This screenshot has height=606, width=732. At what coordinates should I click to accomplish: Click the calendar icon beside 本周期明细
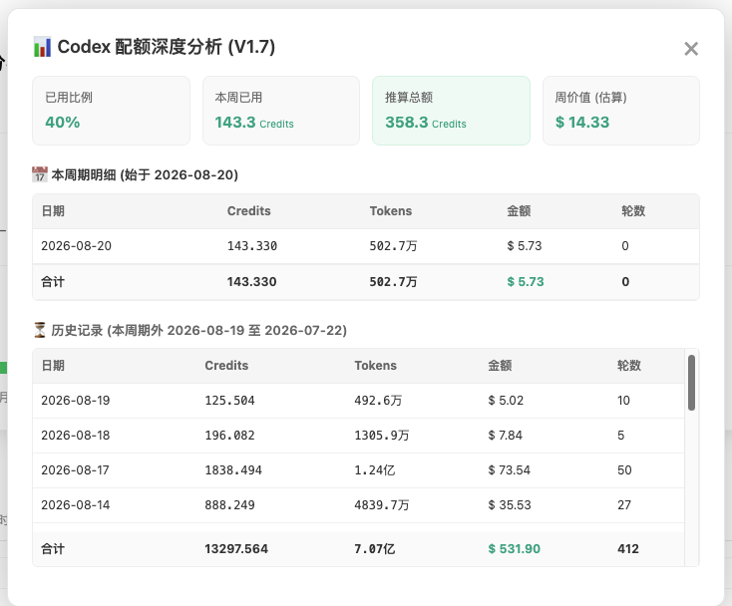40,174
